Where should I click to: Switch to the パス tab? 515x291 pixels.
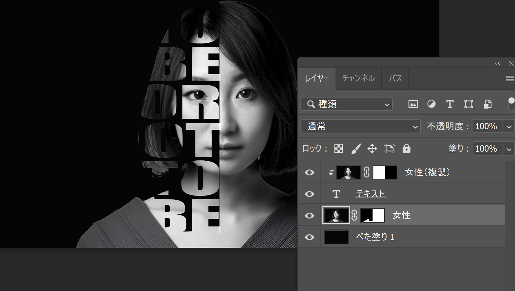[x=395, y=78]
